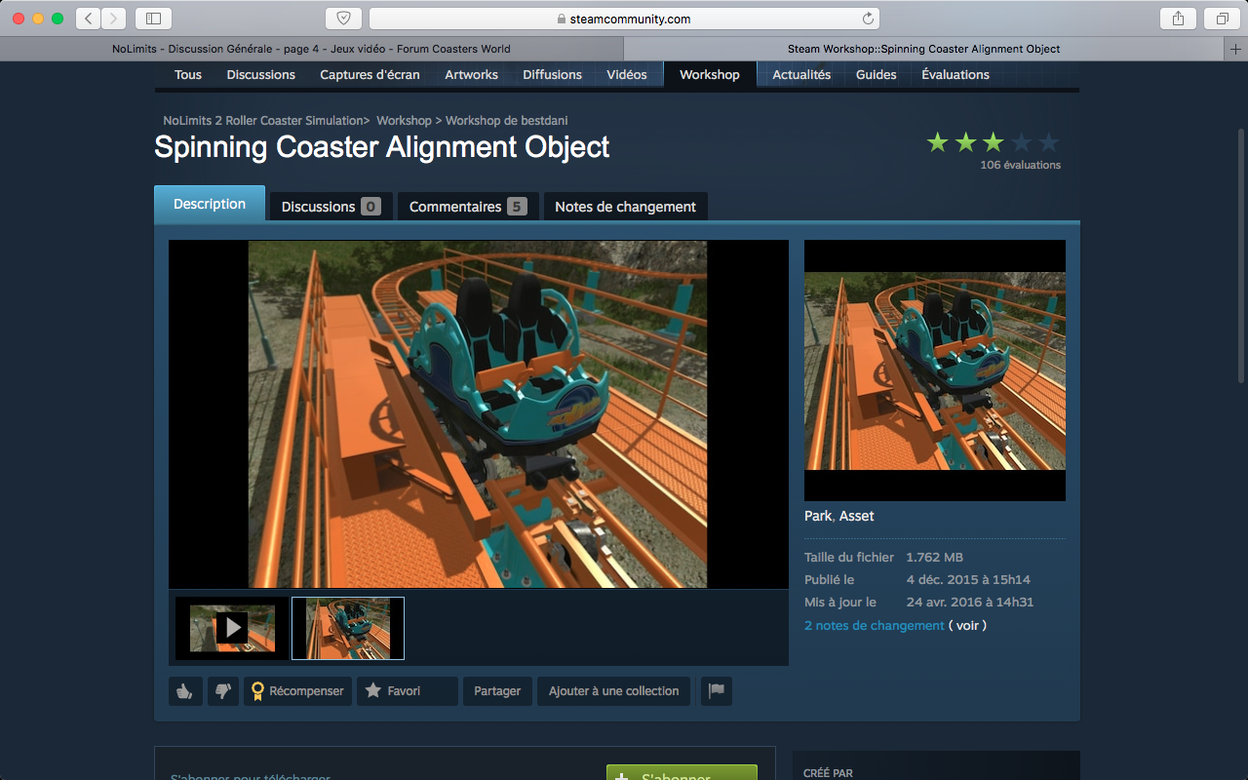Click the 106 évaluations text
The image size is (1248, 780).
(x=1021, y=166)
